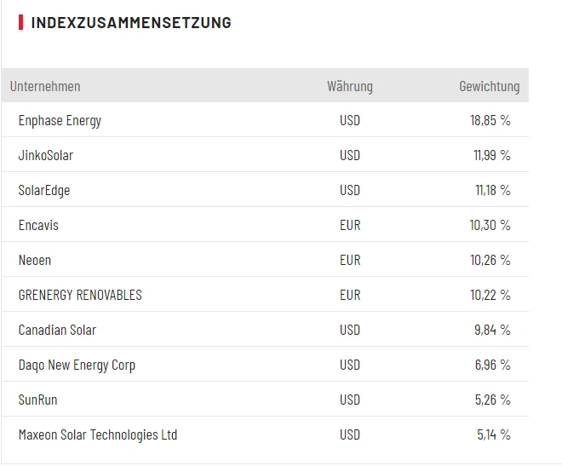Click the USD currency of SunRun
The image size is (562, 466).
[349, 400]
